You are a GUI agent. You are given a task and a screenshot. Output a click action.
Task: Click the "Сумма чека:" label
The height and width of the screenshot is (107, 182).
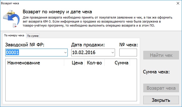[156, 72]
